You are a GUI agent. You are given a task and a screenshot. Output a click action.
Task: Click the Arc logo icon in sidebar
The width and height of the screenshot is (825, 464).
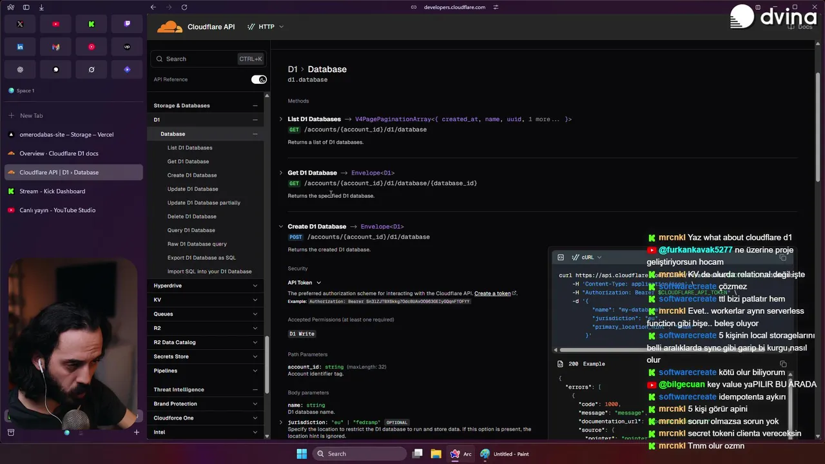coord(10,7)
